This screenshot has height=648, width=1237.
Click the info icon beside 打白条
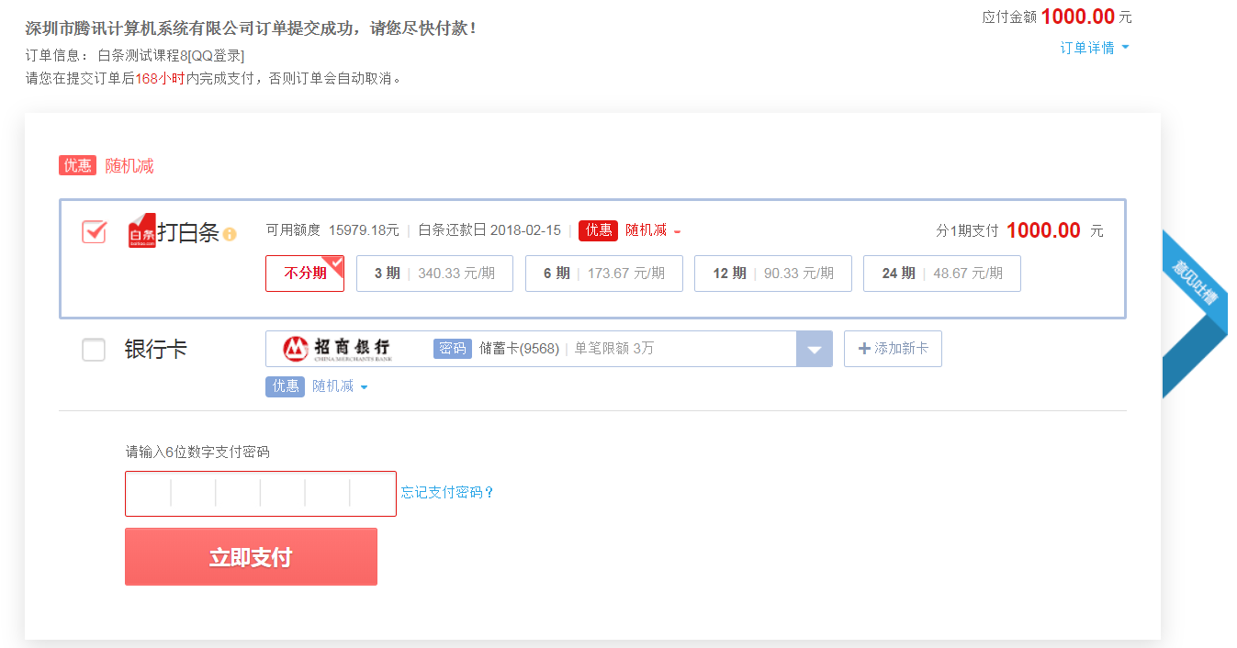(230, 234)
